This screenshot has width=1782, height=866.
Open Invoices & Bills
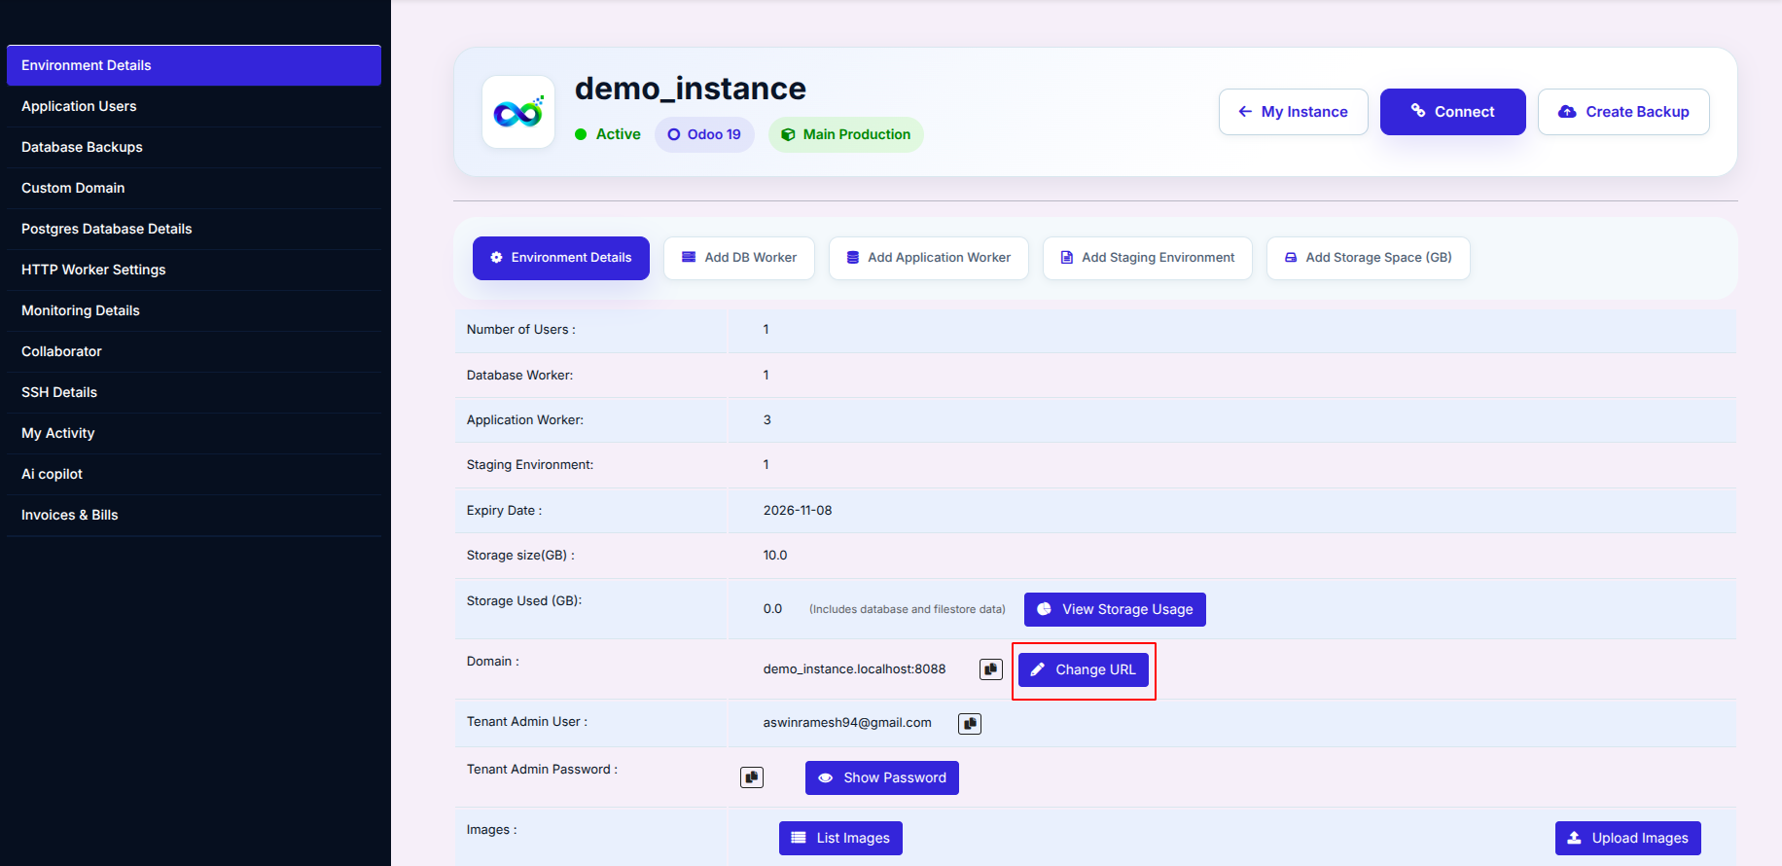click(x=194, y=515)
